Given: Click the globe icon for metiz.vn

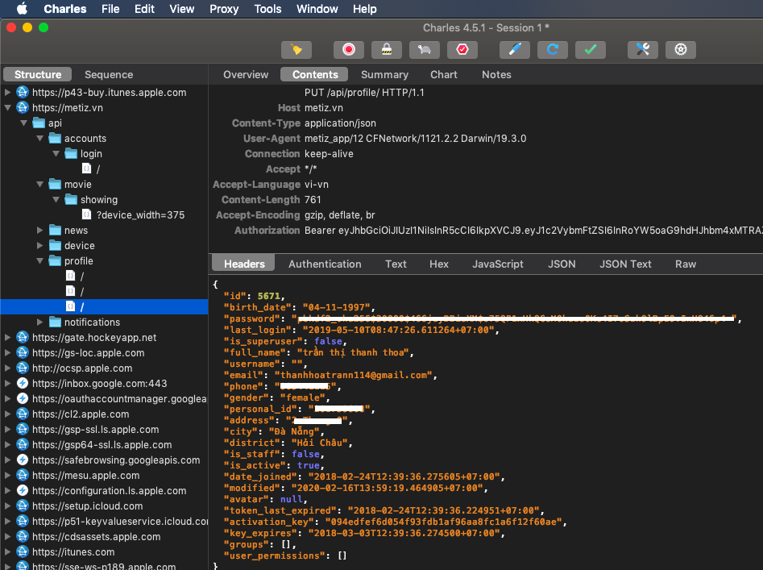Looking at the screenshot, I should 23,107.
